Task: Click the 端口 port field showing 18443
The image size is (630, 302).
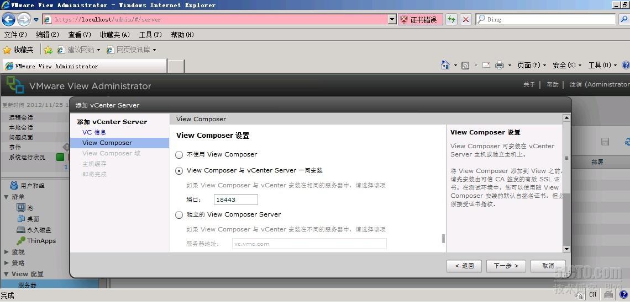Action: tap(235, 199)
